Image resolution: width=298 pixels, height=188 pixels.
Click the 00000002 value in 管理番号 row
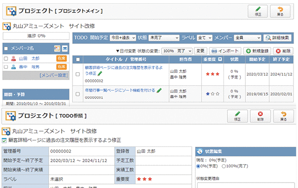tap(61, 151)
